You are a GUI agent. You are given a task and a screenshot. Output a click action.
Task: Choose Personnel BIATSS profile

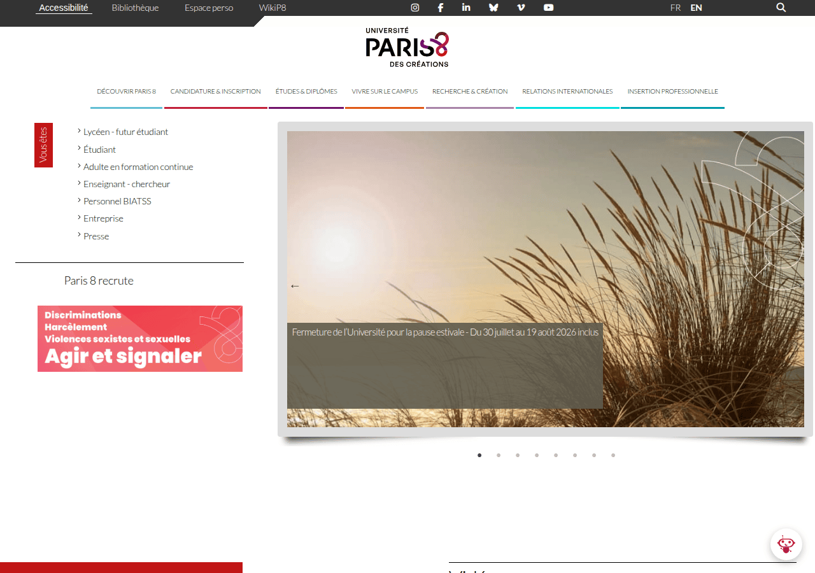(x=117, y=201)
